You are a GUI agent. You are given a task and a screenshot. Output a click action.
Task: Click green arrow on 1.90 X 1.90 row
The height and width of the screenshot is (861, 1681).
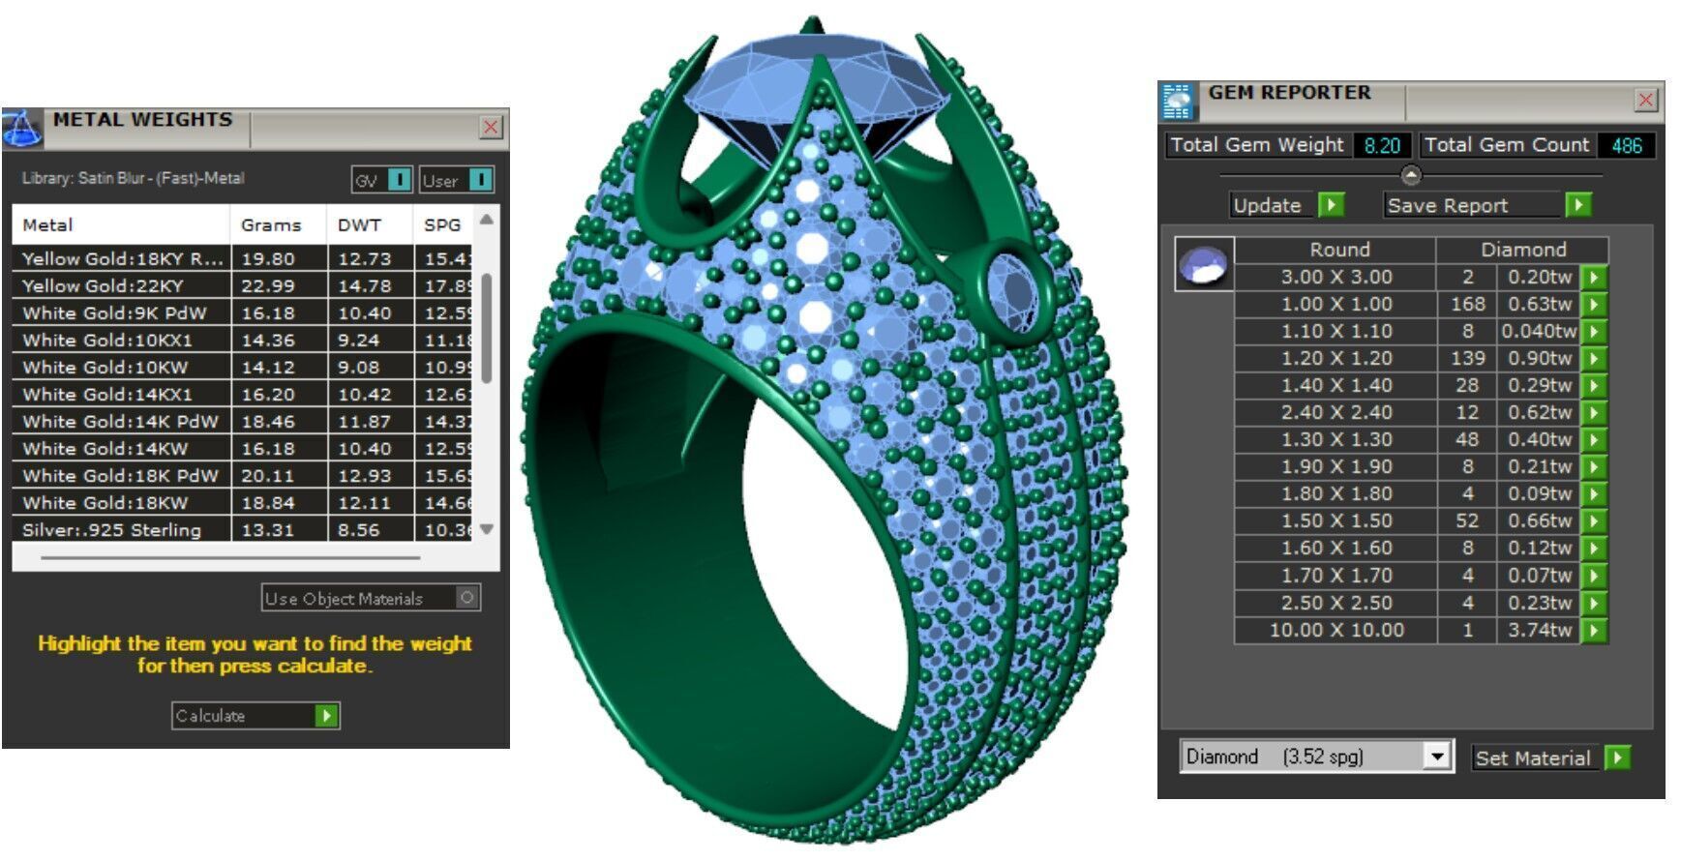(x=1593, y=467)
